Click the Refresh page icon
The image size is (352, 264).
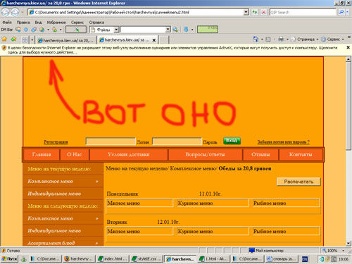(255, 12)
